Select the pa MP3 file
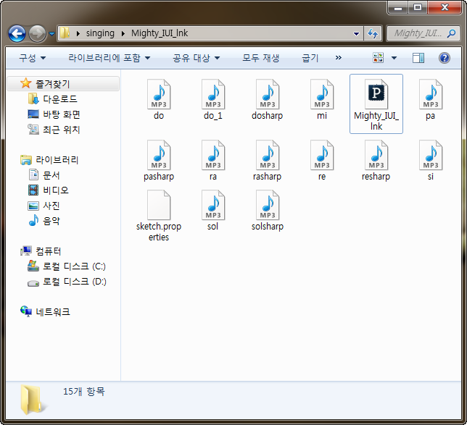Viewport: 467px width, 425px height. [430, 100]
